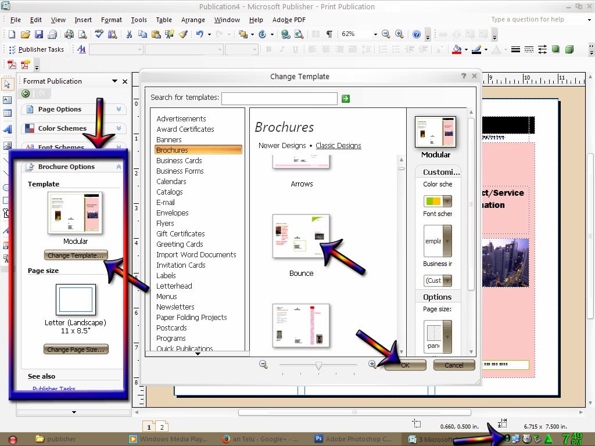The image size is (595, 446).
Task: Expand the Undo actions dropdown arrow
Action: click(209, 34)
